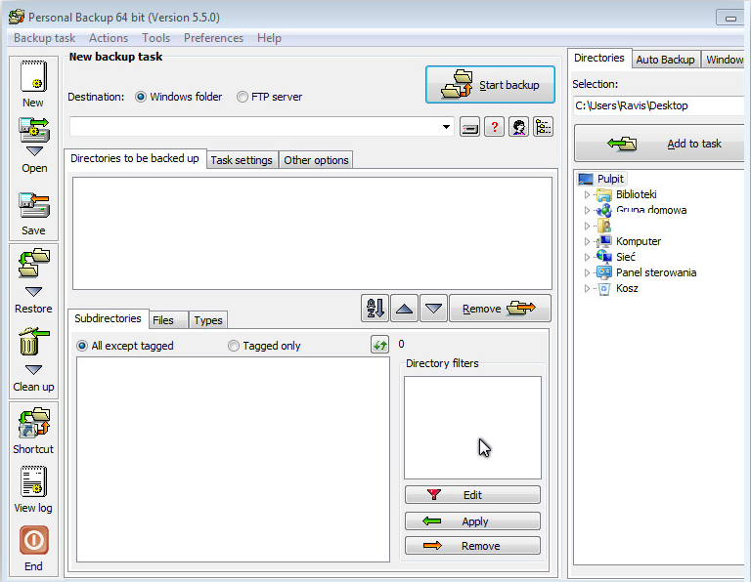
Task: Click Apply directory filter button
Action: point(472,520)
